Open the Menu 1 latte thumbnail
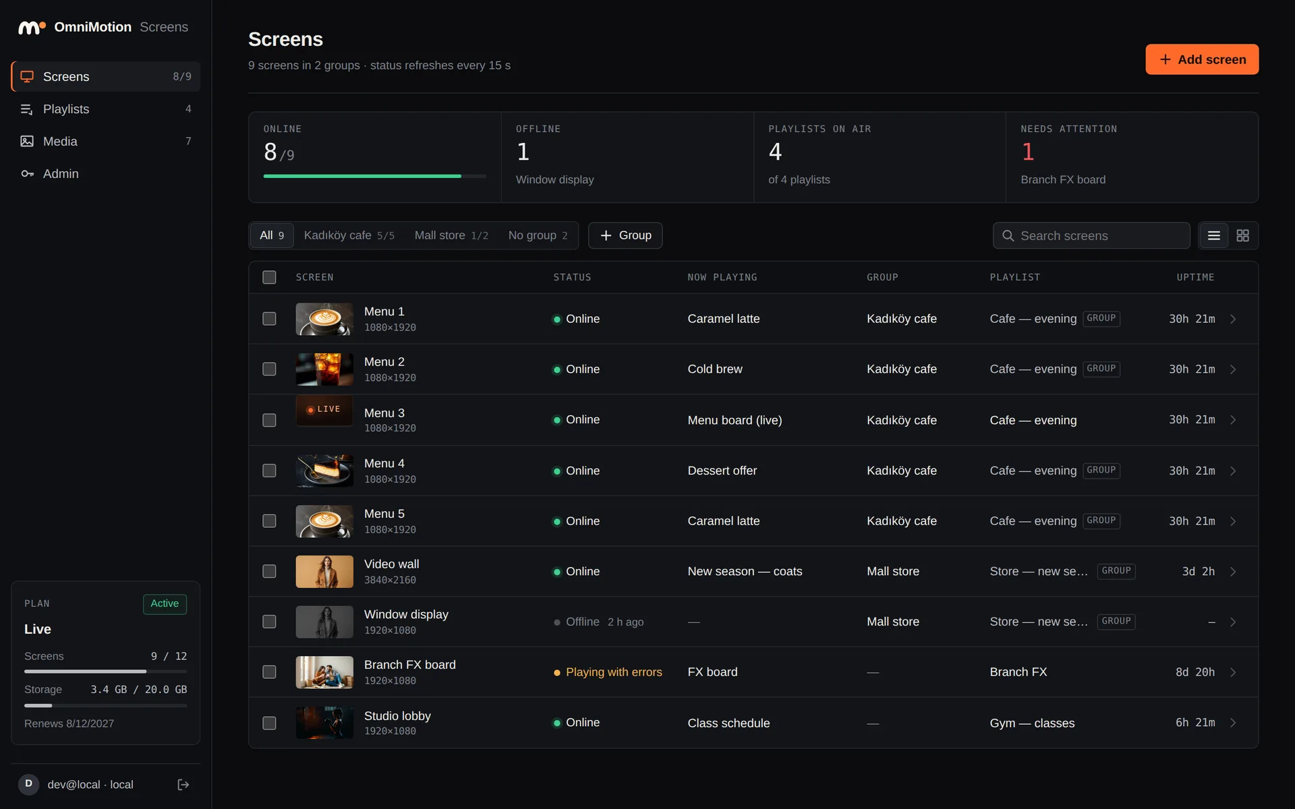 (324, 319)
